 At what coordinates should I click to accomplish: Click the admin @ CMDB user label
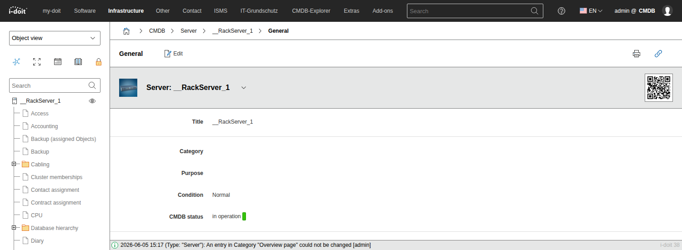point(635,11)
